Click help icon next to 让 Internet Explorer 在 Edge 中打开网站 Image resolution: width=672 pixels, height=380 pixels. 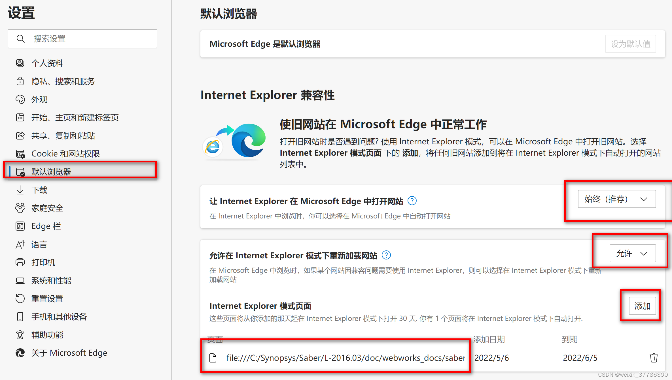[412, 201]
